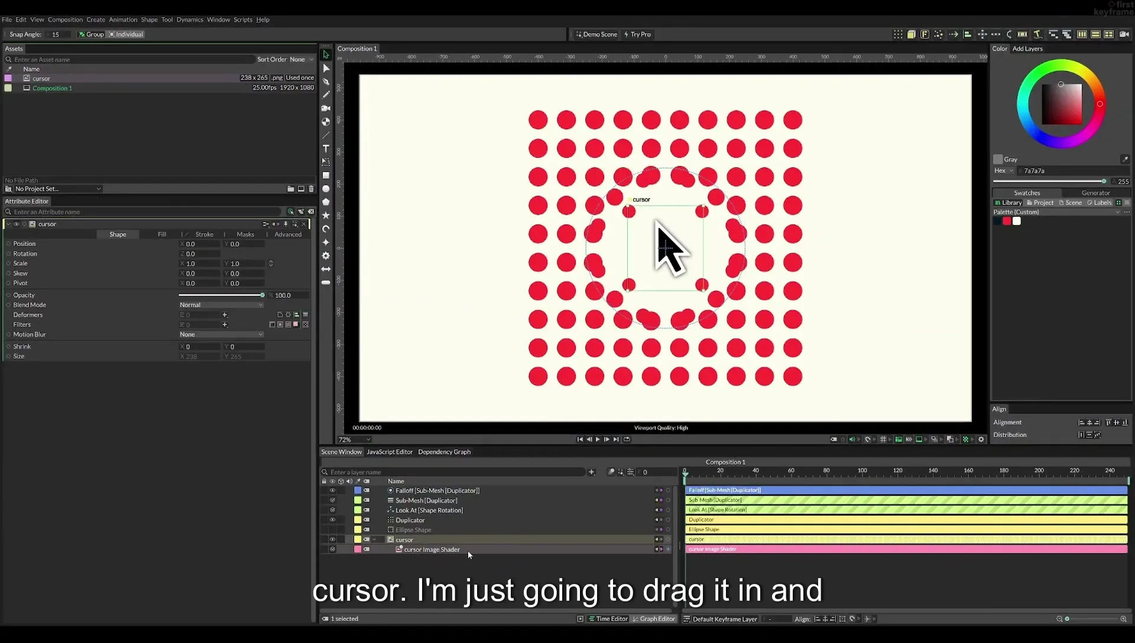Select the Star shape tool
Image resolution: width=1135 pixels, height=643 pixels.
tap(326, 215)
